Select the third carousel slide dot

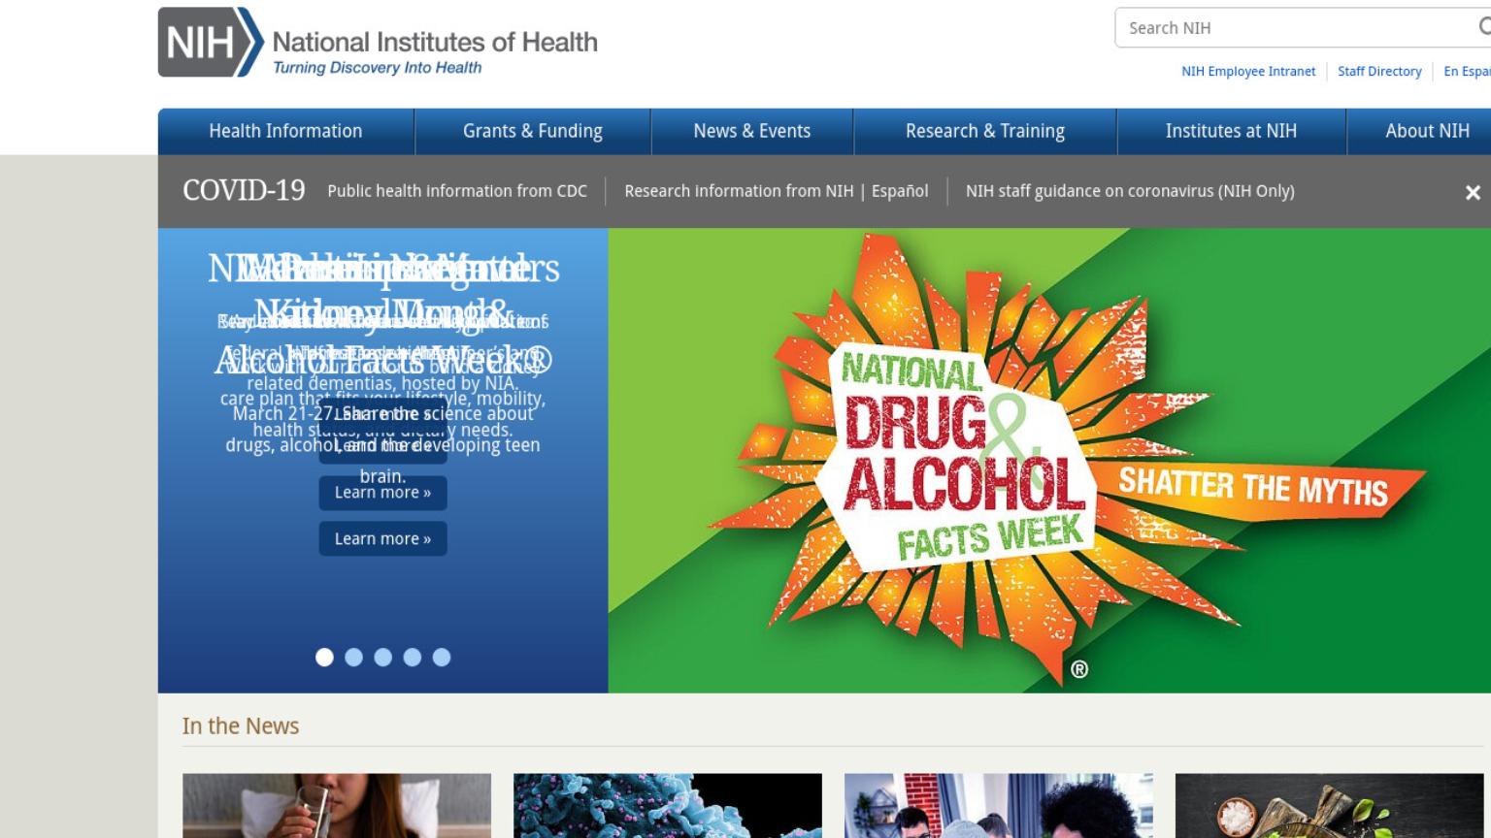click(383, 658)
